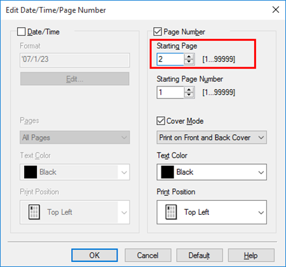Open Date/Time Print Position dropdown
The image size is (286, 267).
pyautogui.click(x=75, y=212)
